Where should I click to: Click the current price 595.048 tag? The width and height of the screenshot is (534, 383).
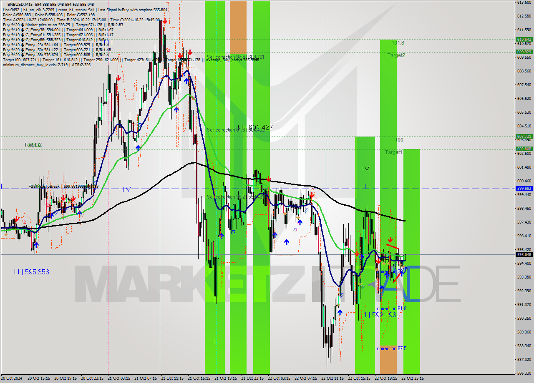tap(524, 254)
